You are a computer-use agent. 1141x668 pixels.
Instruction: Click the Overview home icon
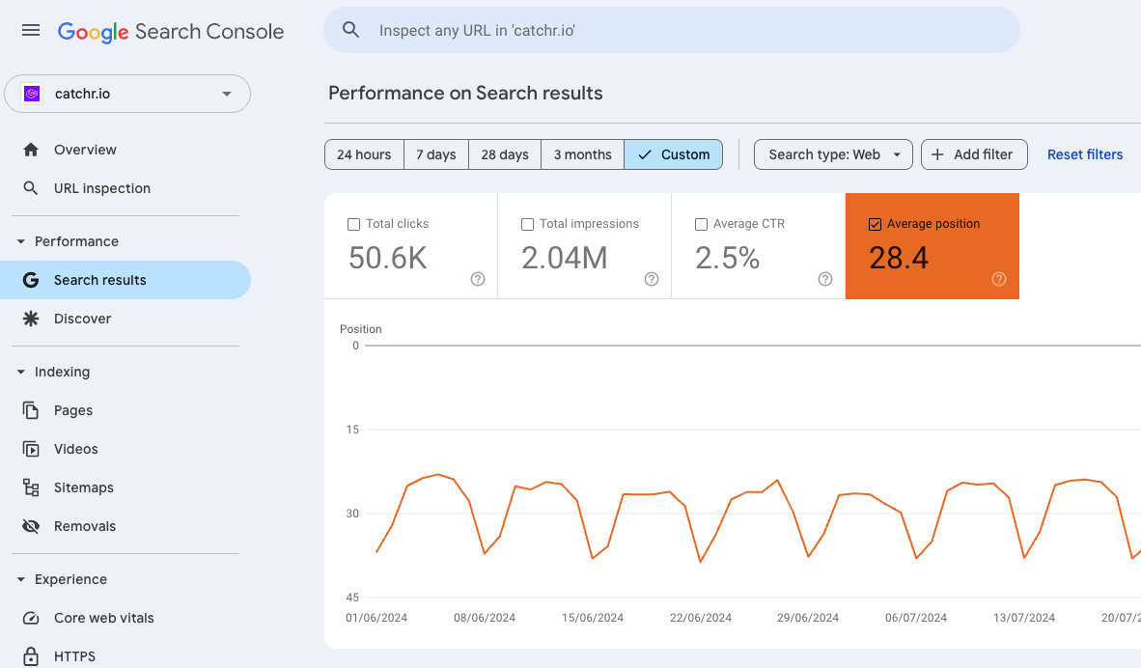pos(31,150)
